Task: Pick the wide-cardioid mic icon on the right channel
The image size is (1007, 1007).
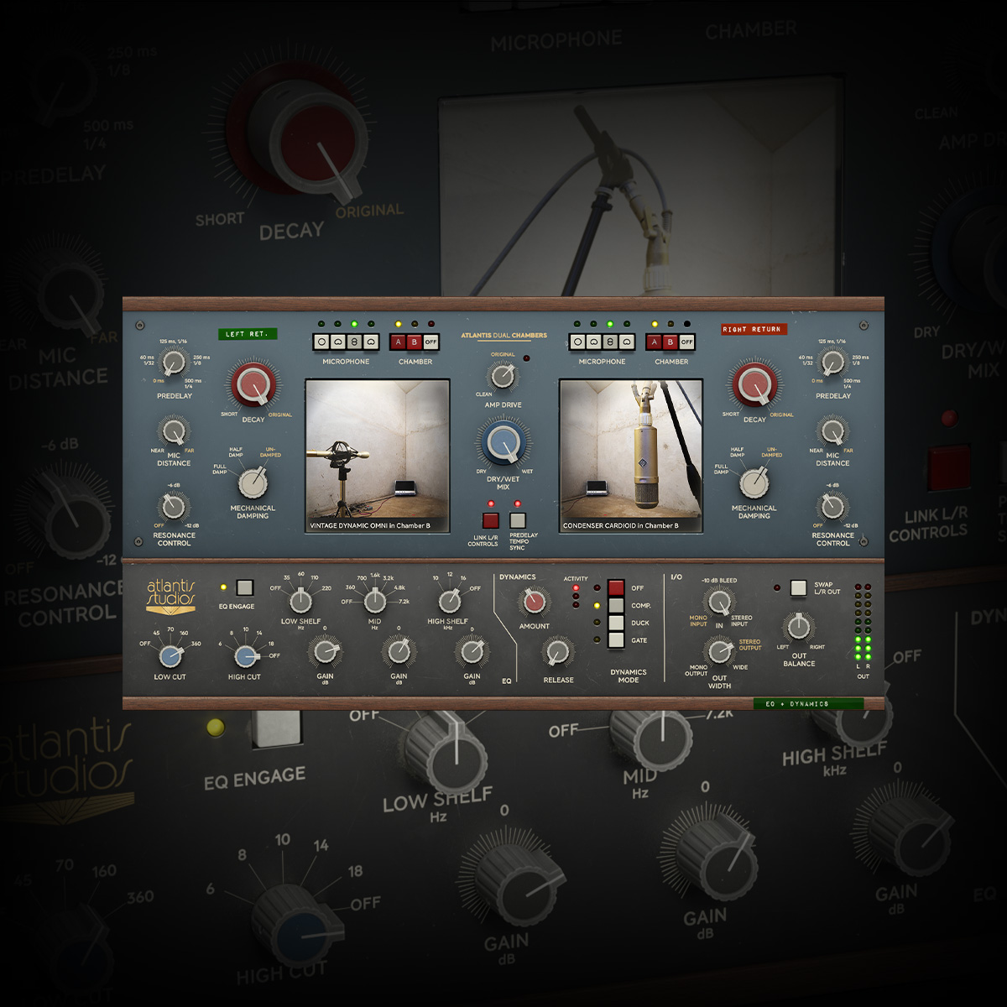Action: [627, 342]
